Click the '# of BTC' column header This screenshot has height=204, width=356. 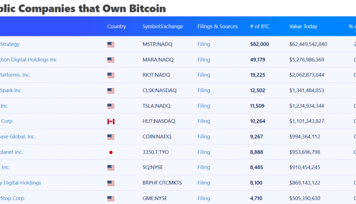[x=260, y=27]
